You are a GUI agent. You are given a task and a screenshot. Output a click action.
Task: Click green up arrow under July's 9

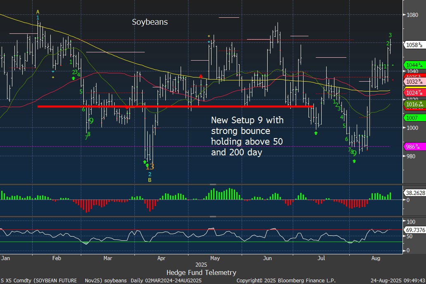pyautogui.click(x=354, y=161)
